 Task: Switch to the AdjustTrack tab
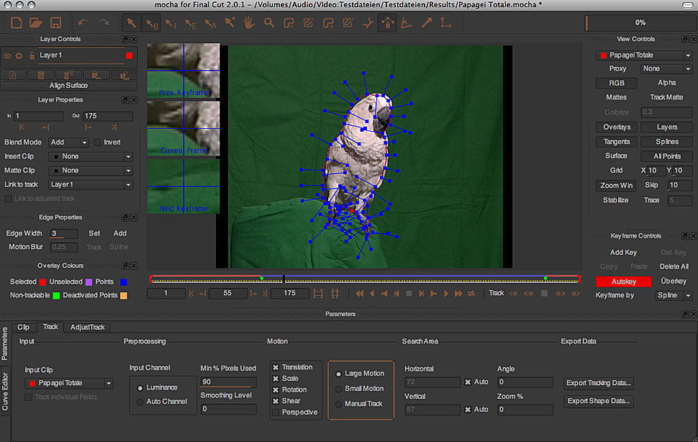pos(87,327)
